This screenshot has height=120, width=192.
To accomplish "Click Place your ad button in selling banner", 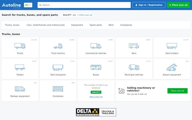I will click(177, 91).
